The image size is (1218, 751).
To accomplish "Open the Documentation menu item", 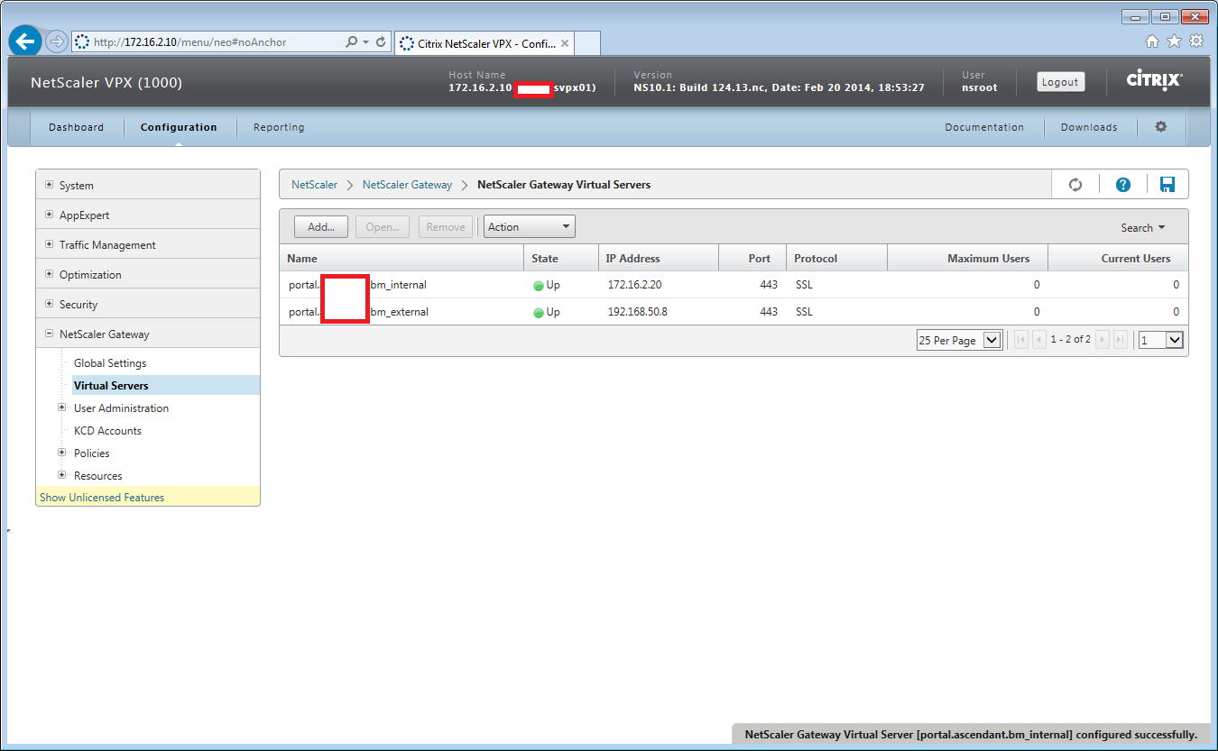I will 984,127.
